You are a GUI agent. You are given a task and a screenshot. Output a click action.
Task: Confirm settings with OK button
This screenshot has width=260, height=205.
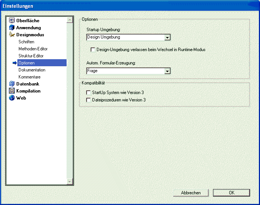pyautogui.click(x=231, y=193)
